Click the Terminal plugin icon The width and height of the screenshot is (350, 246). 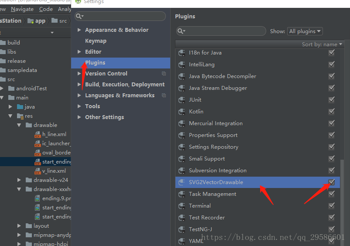tap(182, 206)
